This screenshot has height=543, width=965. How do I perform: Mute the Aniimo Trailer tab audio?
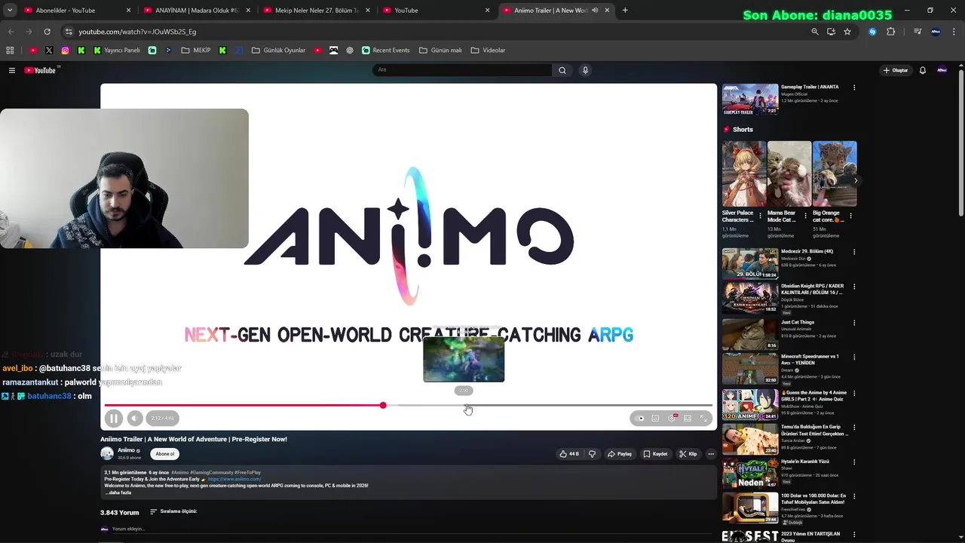595,11
